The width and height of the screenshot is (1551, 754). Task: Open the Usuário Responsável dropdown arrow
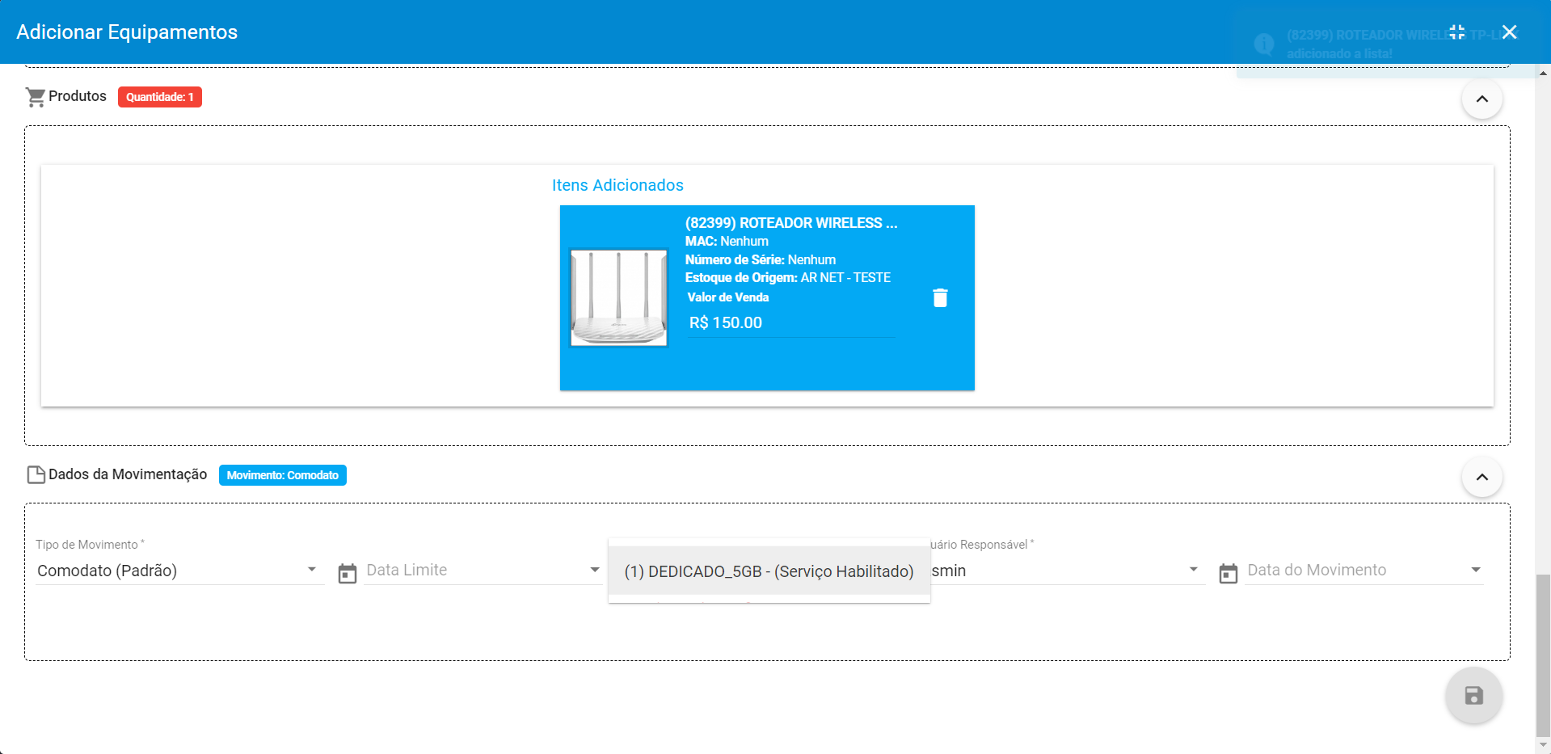point(1193,570)
